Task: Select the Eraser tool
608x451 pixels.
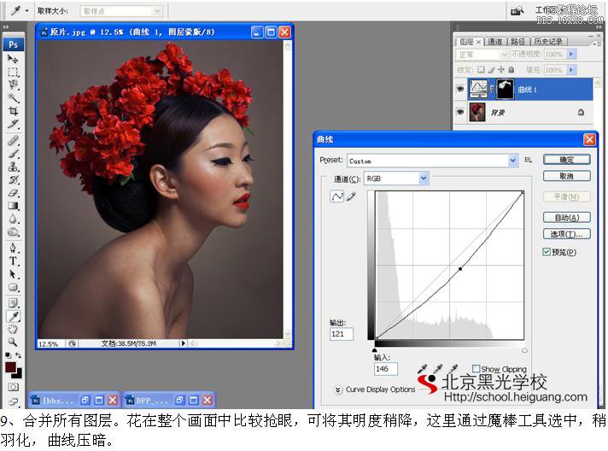Action: point(13,193)
